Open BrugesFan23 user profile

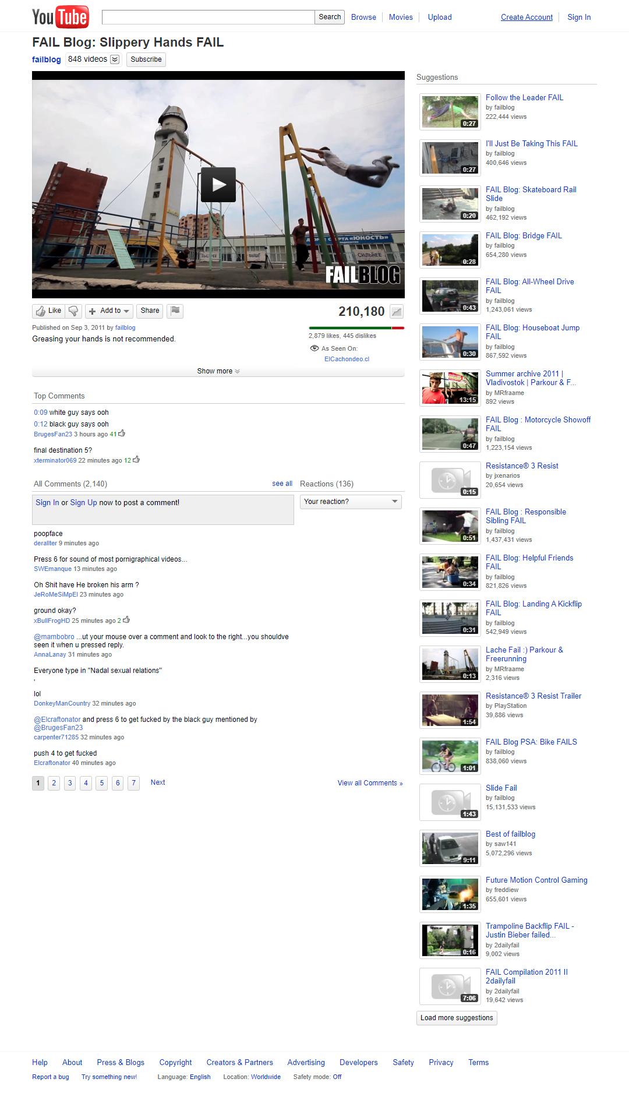pos(53,434)
